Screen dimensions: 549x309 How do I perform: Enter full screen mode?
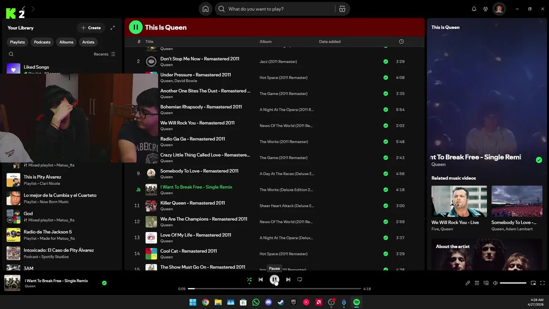pos(543,283)
